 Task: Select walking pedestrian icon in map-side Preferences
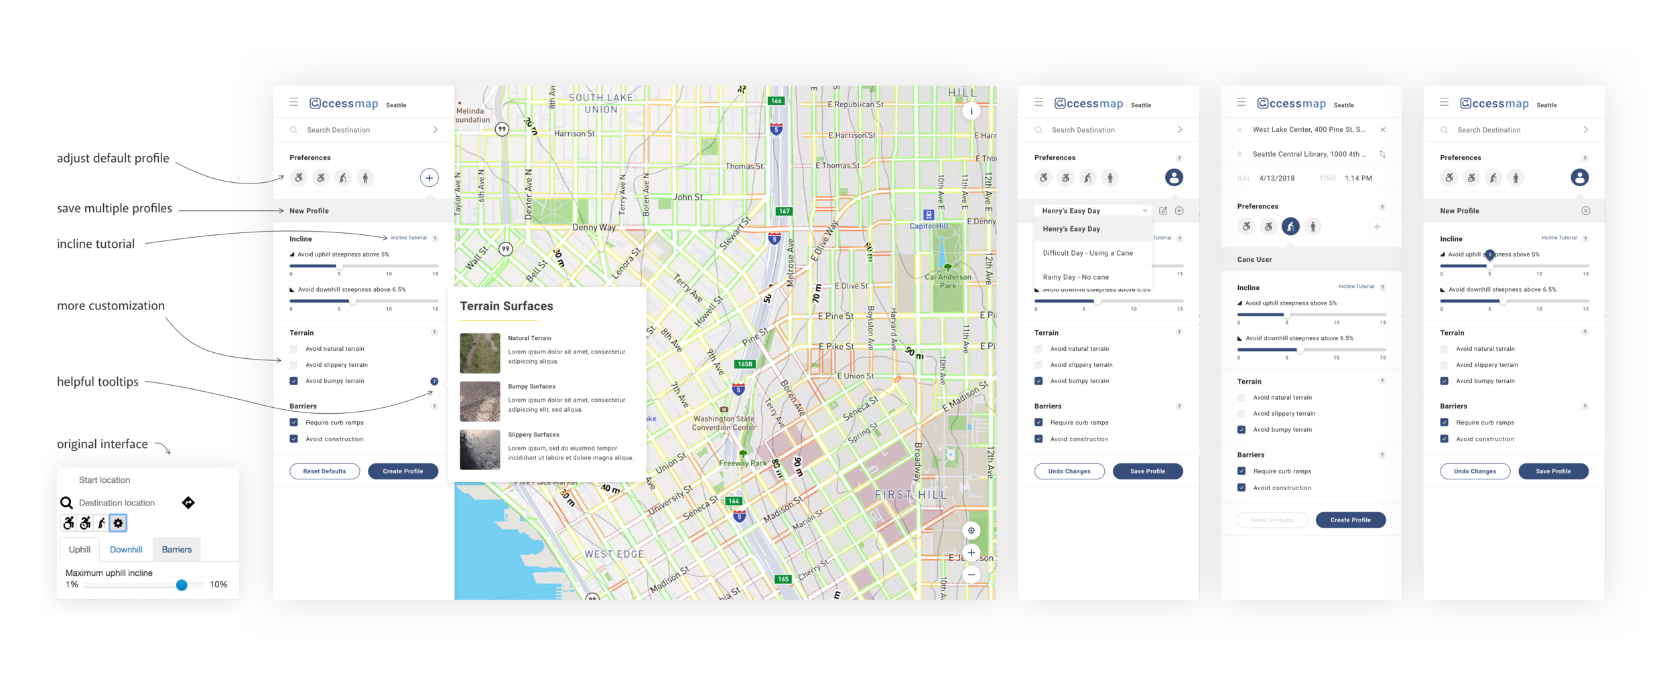click(365, 177)
